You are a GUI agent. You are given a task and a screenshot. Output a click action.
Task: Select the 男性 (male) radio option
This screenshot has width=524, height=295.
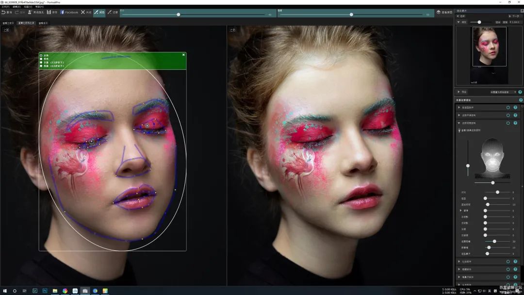pyautogui.click(x=41, y=59)
